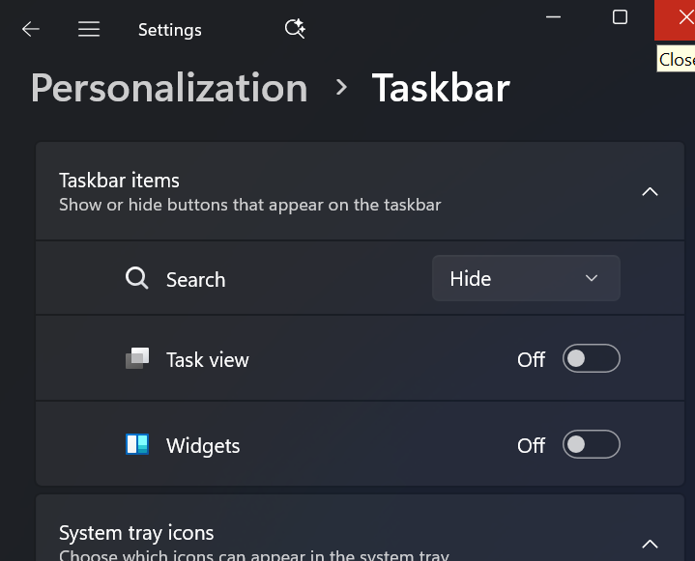Viewport: 695px width, 561px height.
Task: Open the Search "Hide" dropdown
Action: tap(525, 279)
